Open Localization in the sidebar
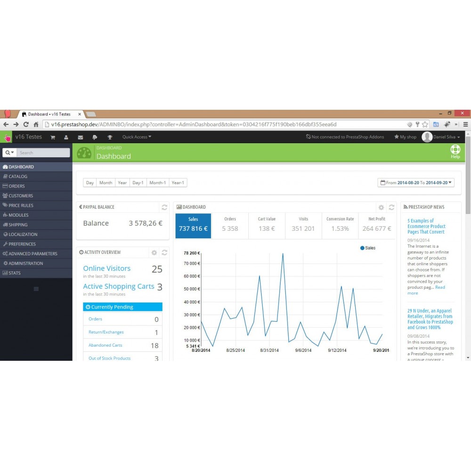This screenshot has height=471, width=471. coord(36,234)
